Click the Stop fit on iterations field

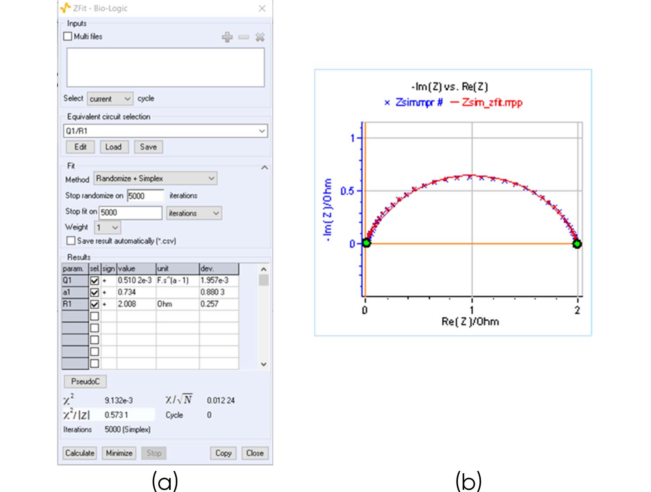[x=131, y=213]
